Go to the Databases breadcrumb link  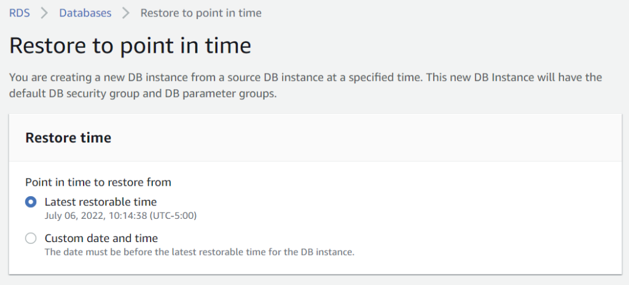[85, 13]
